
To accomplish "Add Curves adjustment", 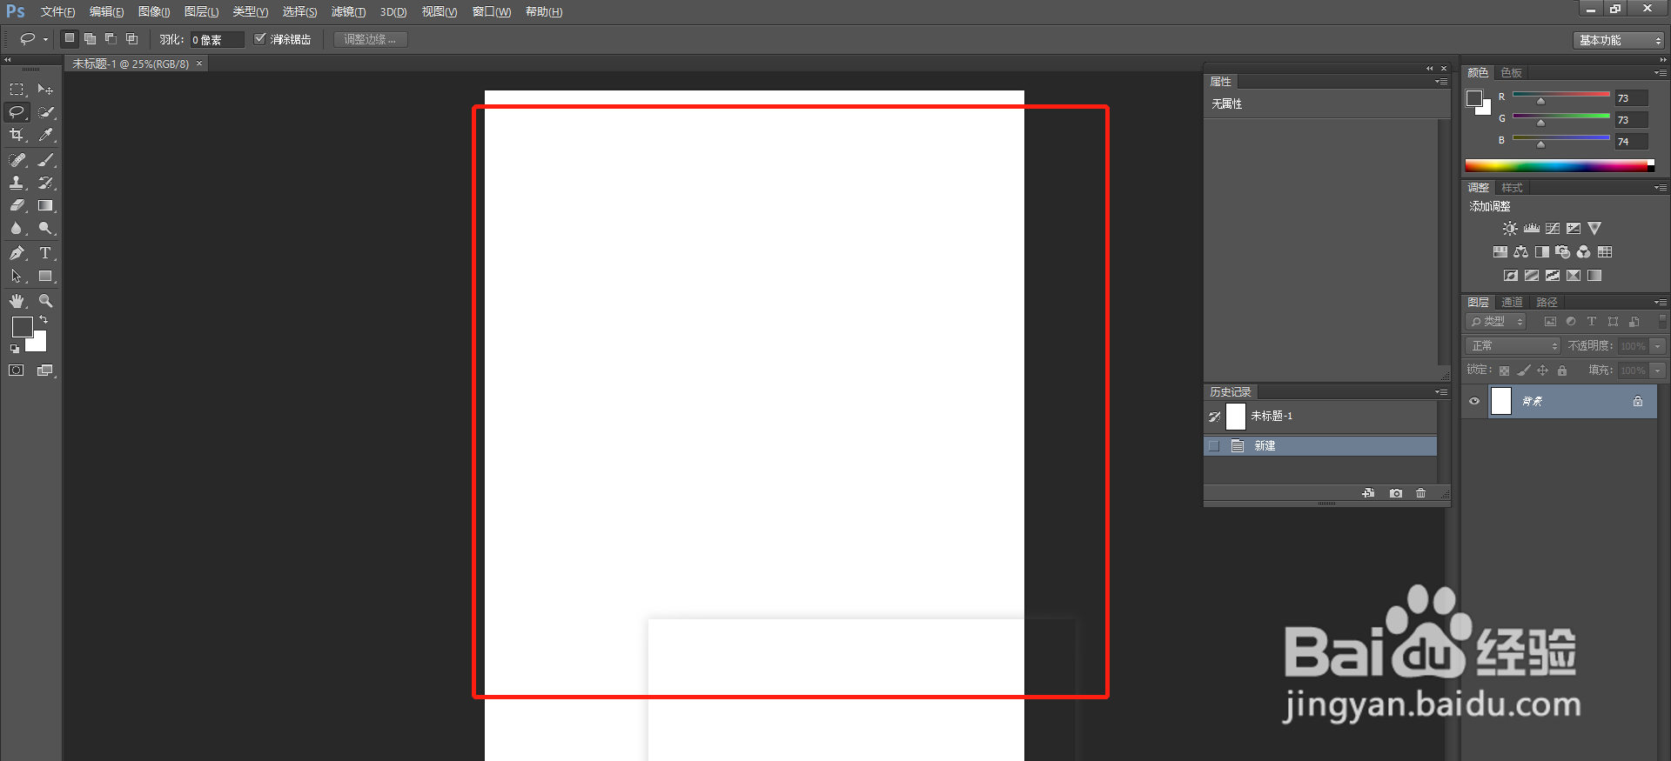I will pyautogui.click(x=1553, y=229).
